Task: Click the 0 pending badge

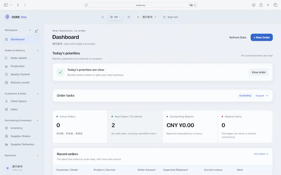Action: click(245, 96)
